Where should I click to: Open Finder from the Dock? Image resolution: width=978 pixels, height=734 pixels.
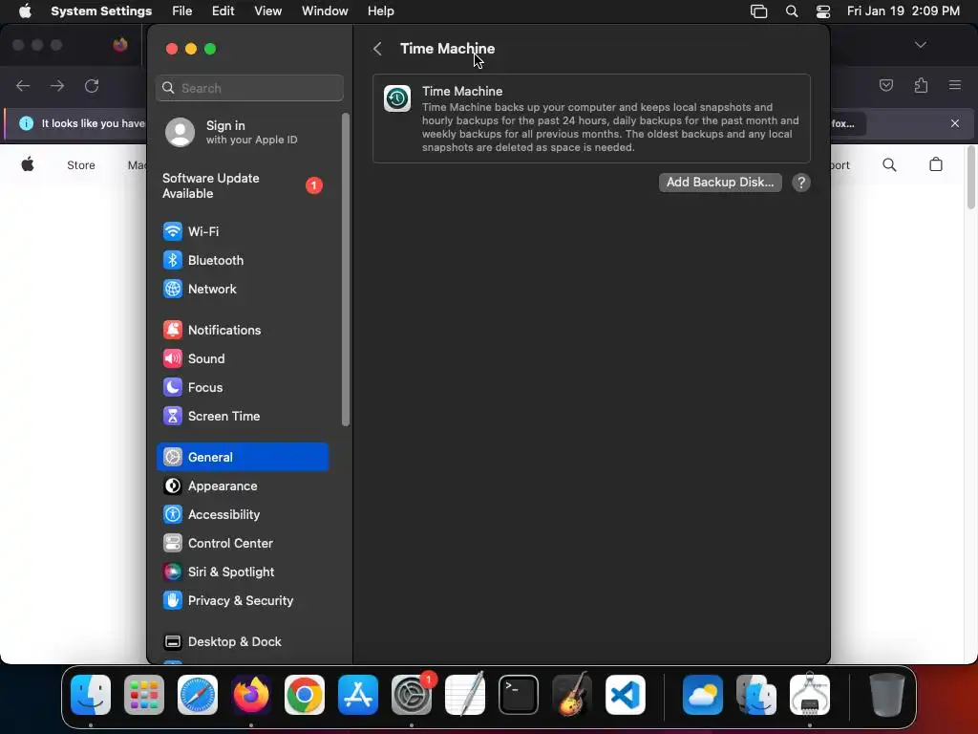[x=91, y=695]
